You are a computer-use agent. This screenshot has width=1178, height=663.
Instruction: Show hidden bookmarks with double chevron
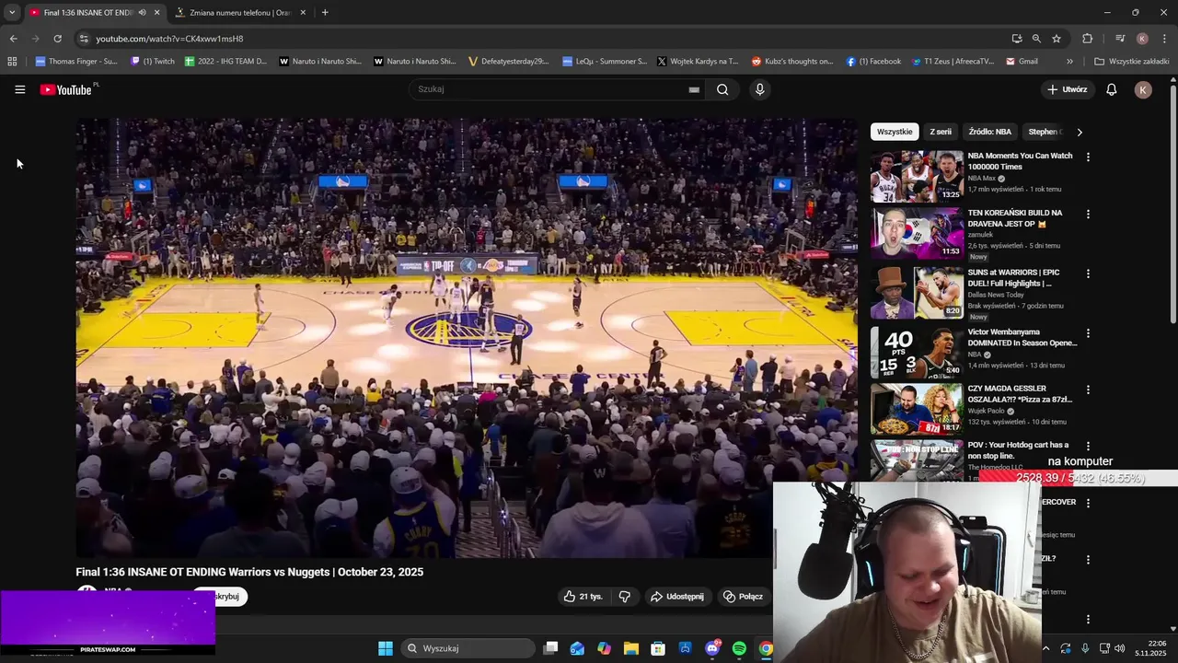[1069, 62]
